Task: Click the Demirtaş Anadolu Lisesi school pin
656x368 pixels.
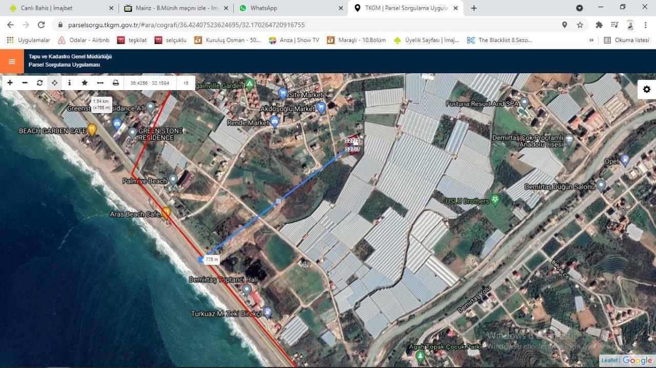Action: pos(569,139)
